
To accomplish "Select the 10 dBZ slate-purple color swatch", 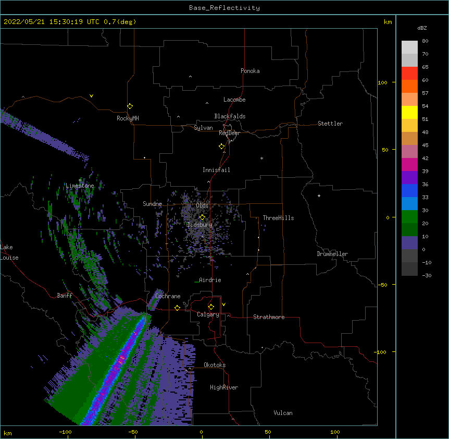I will [x=409, y=243].
